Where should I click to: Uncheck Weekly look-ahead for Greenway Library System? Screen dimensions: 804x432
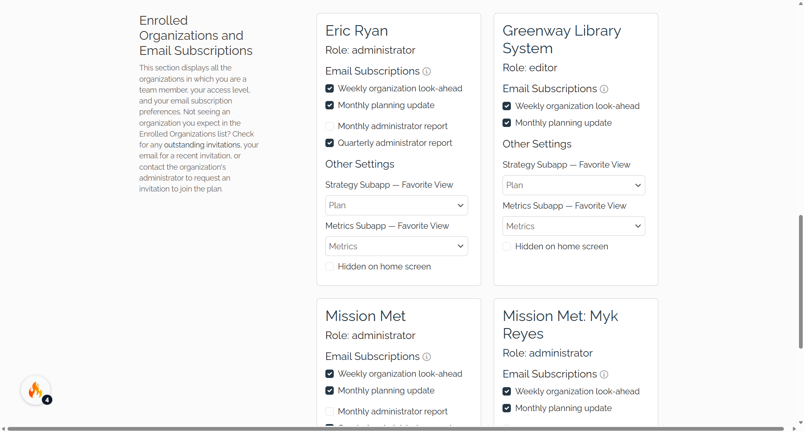point(507,106)
